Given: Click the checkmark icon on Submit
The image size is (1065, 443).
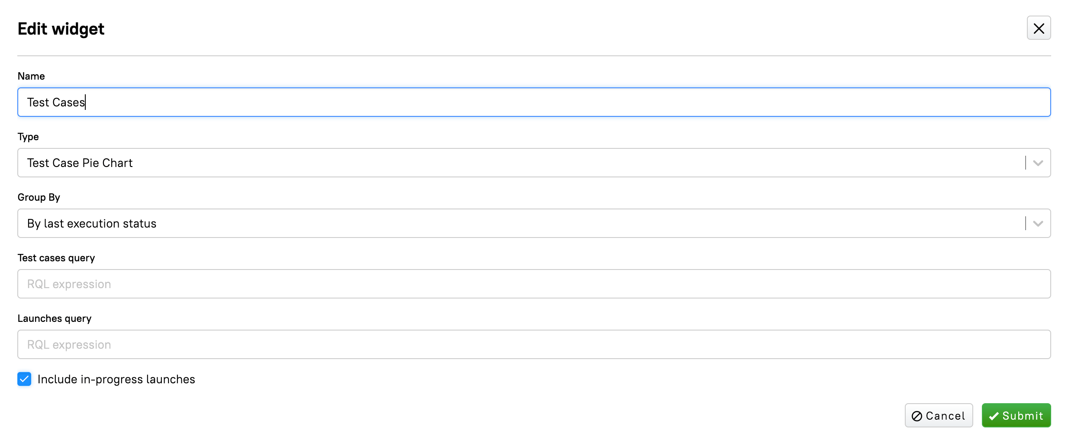Looking at the screenshot, I should pyautogui.click(x=994, y=416).
